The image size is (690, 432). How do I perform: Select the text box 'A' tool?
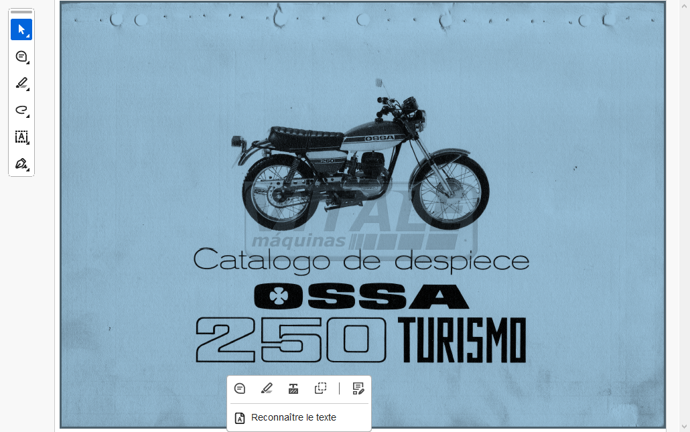pos(21,137)
